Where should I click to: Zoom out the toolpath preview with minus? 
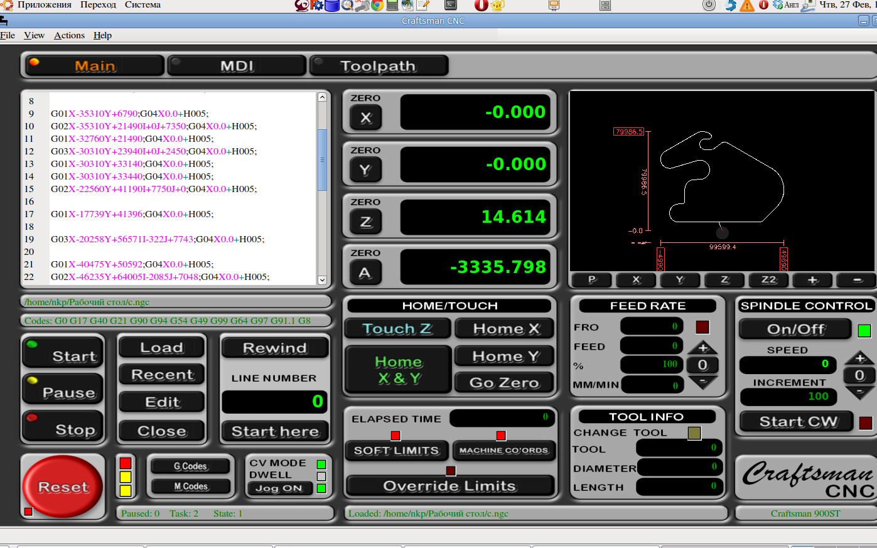(x=857, y=280)
